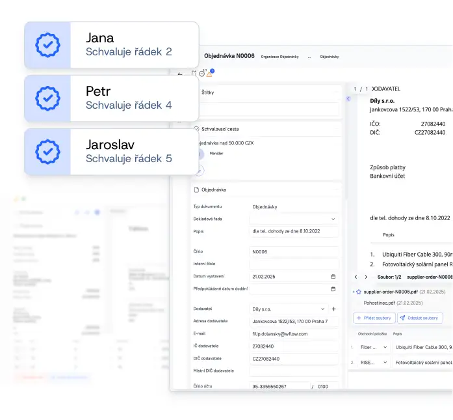Click the IČ dodavatele field 27082440
Viewport: 453px width, 420px height.
(x=294, y=346)
